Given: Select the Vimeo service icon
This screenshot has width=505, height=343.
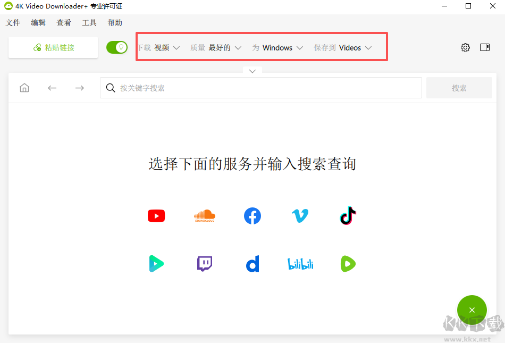Looking at the screenshot, I should (300, 215).
